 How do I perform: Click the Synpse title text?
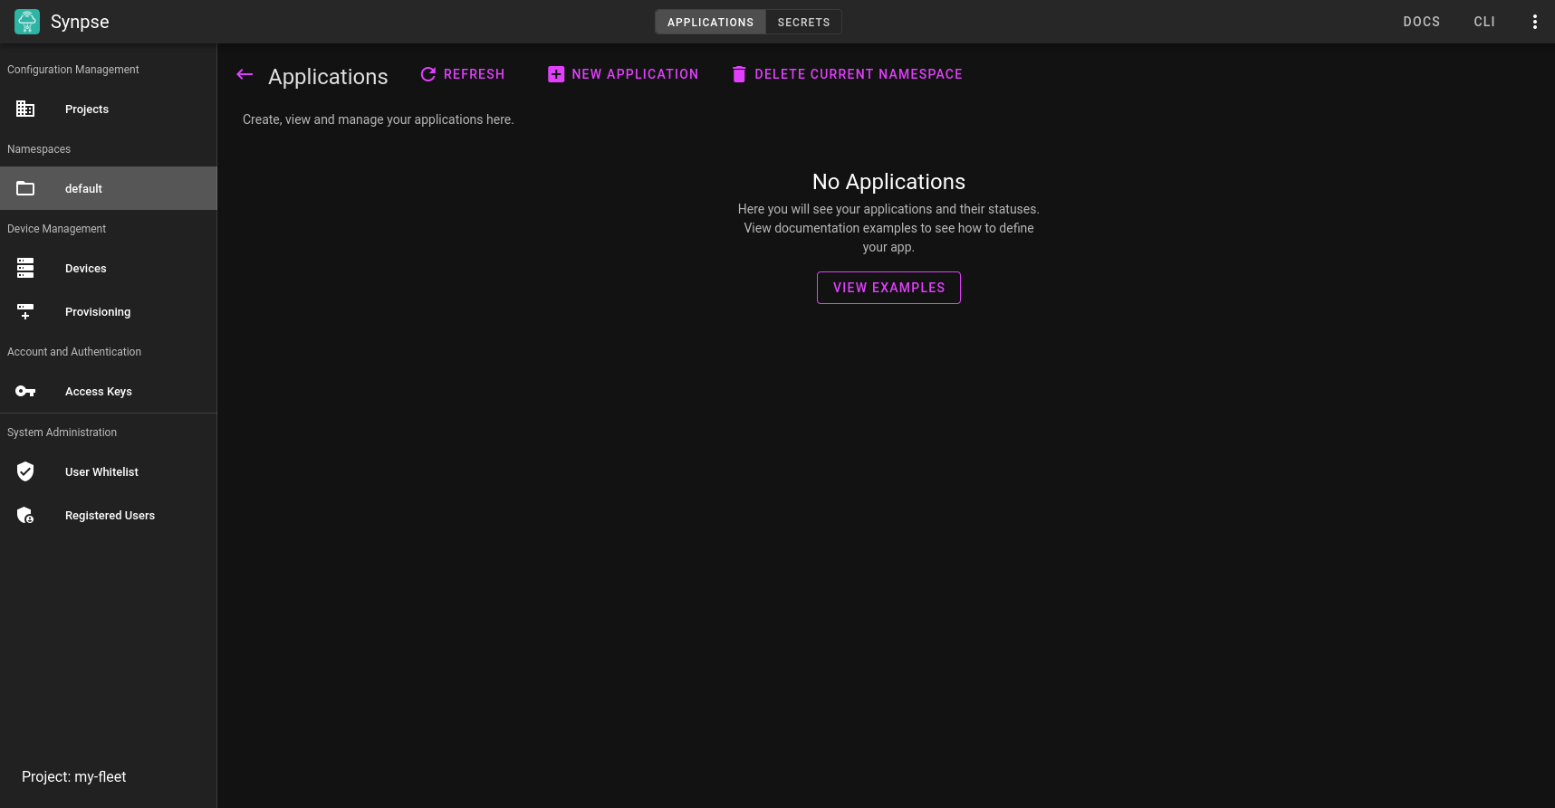80,22
